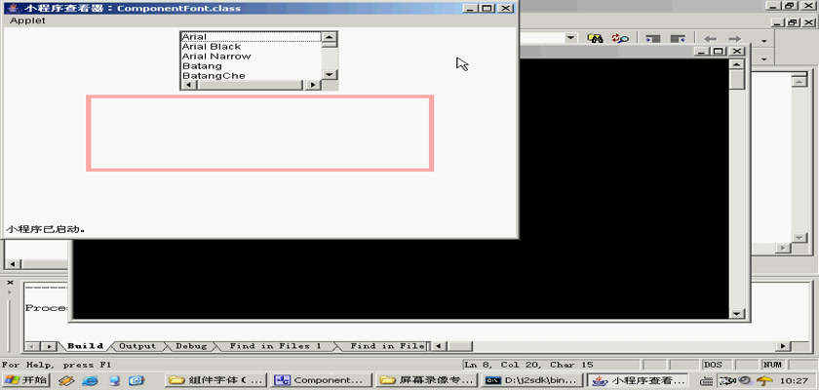Click editor vertical scroll down arrow

[799, 238]
